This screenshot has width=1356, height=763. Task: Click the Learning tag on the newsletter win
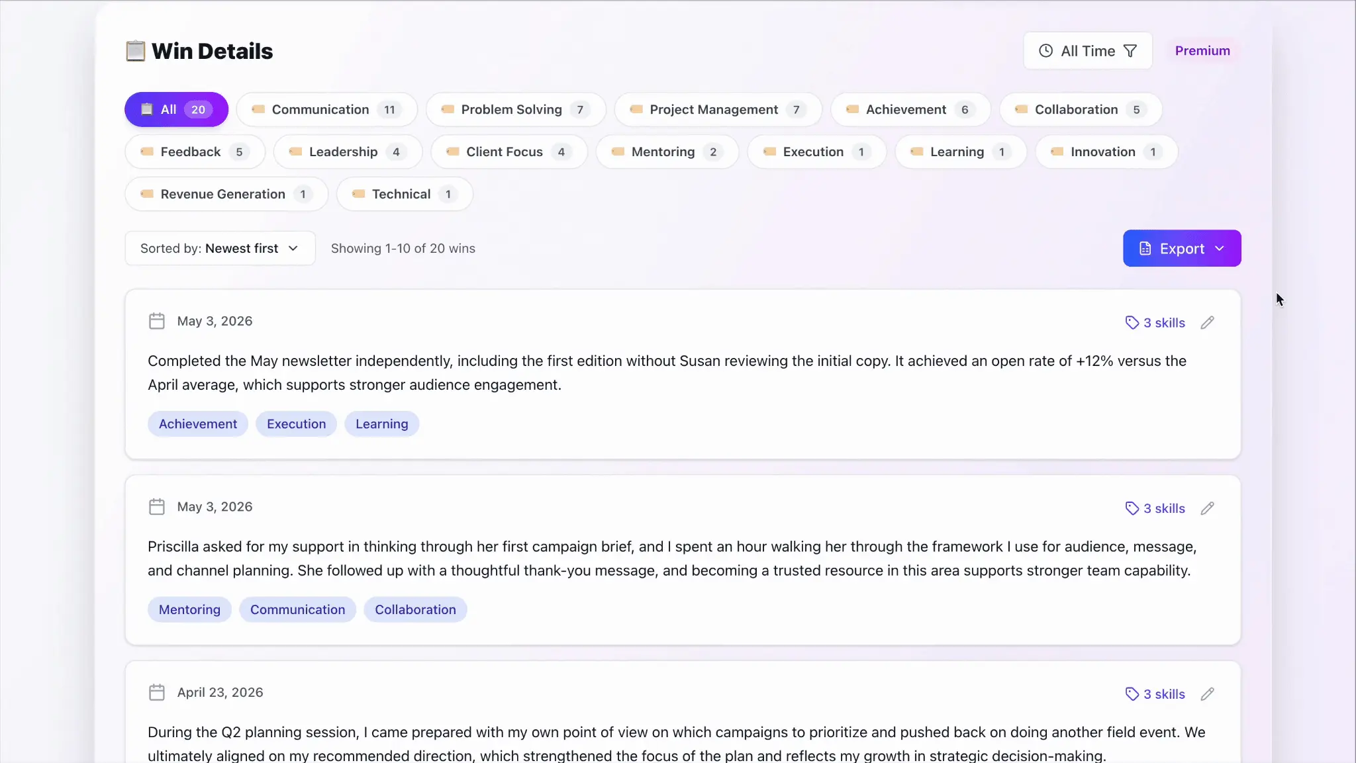(381, 424)
